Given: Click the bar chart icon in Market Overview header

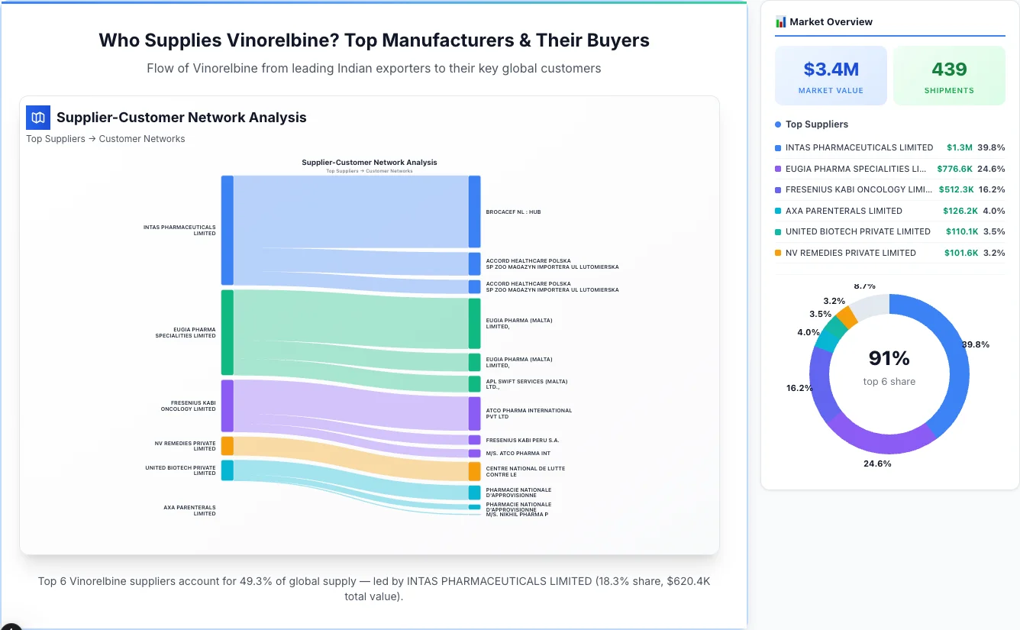Looking at the screenshot, I should click(780, 21).
